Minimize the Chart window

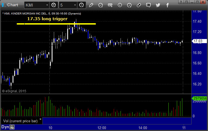192,2
